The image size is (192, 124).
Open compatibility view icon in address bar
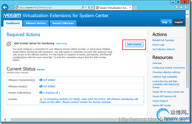pos(89,8)
